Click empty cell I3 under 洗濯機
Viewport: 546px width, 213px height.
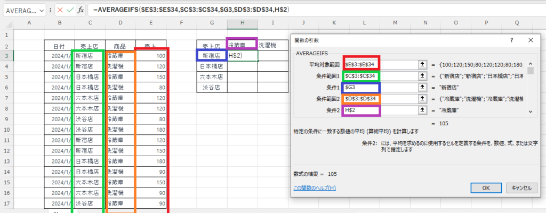[273, 55]
